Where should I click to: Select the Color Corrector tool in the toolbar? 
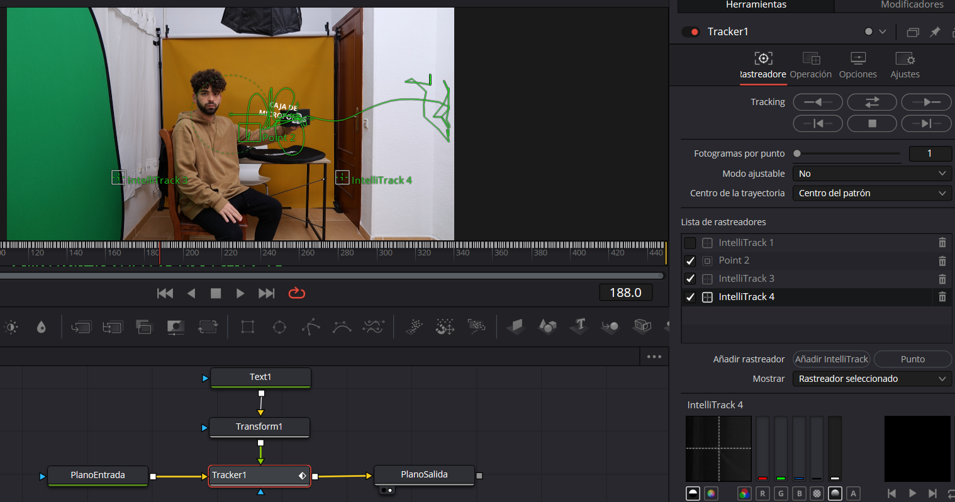click(11, 326)
